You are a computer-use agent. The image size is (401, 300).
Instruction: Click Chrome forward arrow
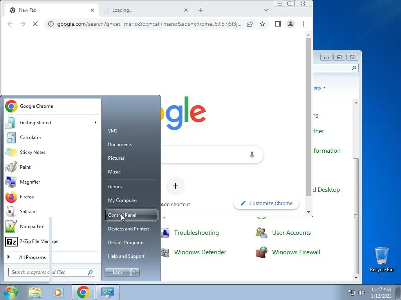(23, 24)
